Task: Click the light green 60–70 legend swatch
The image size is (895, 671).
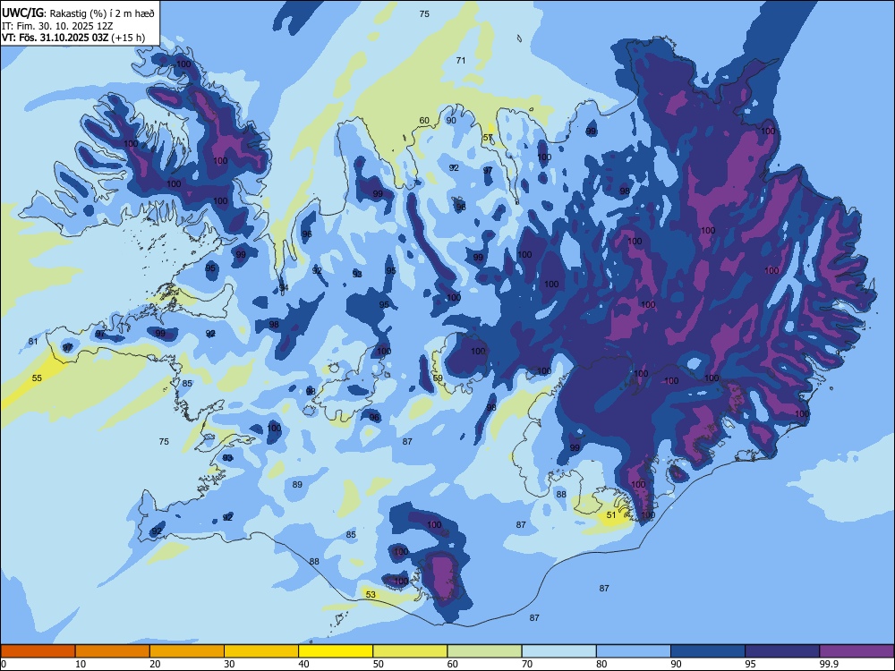Action: click(484, 651)
